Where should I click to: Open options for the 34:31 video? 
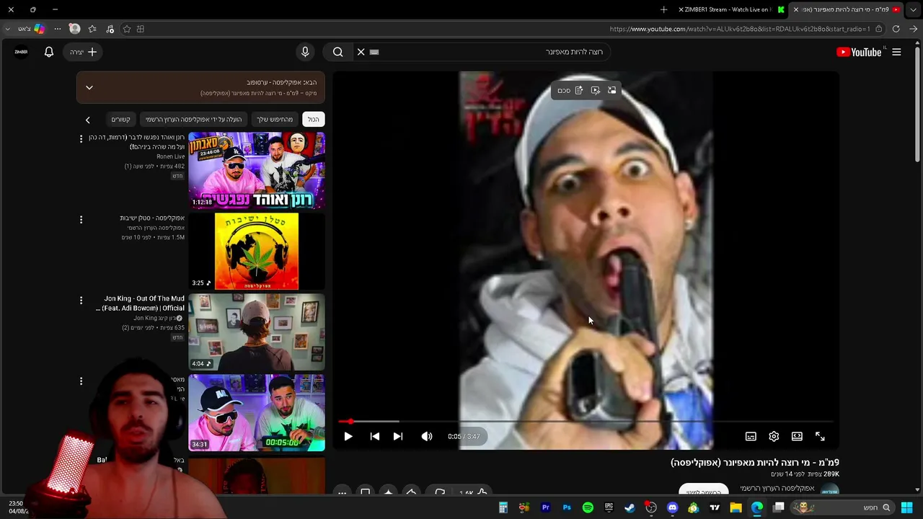pyautogui.click(x=81, y=381)
